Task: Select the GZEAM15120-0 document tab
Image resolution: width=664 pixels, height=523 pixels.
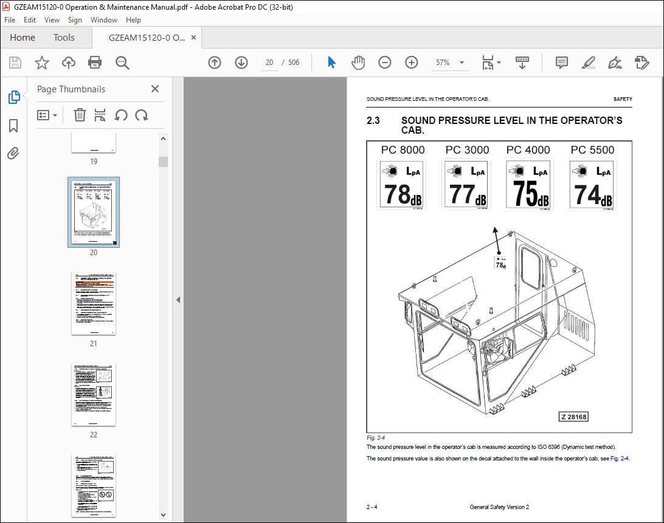Action: [x=147, y=38]
